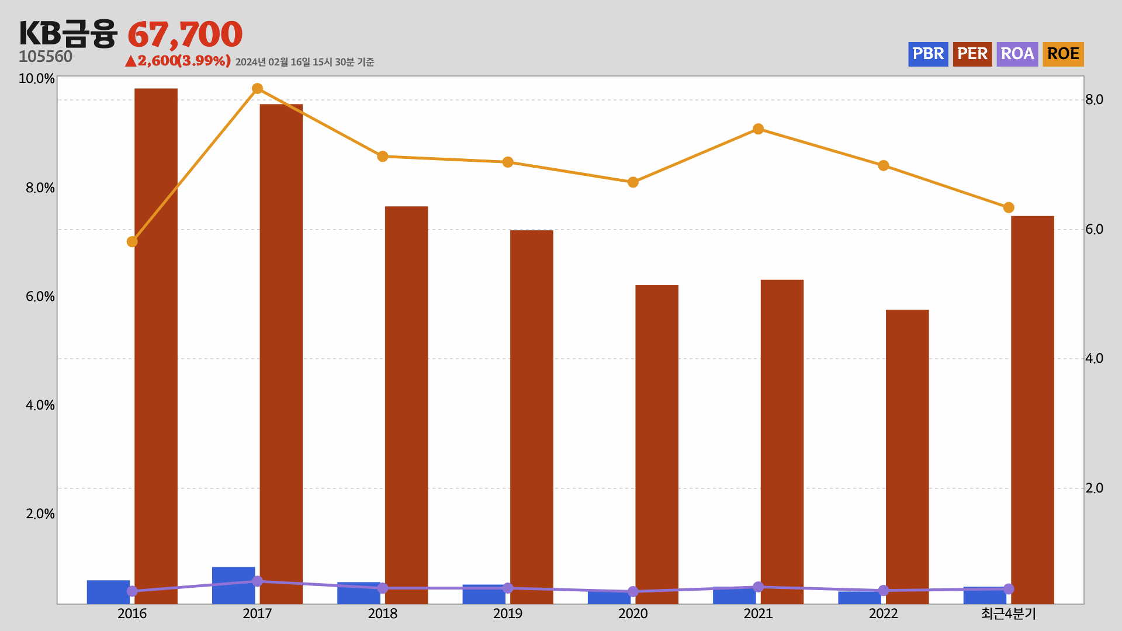The image size is (1122, 631).
Task: Select the 2016 blue PBR bar
Action: point(108,592)
